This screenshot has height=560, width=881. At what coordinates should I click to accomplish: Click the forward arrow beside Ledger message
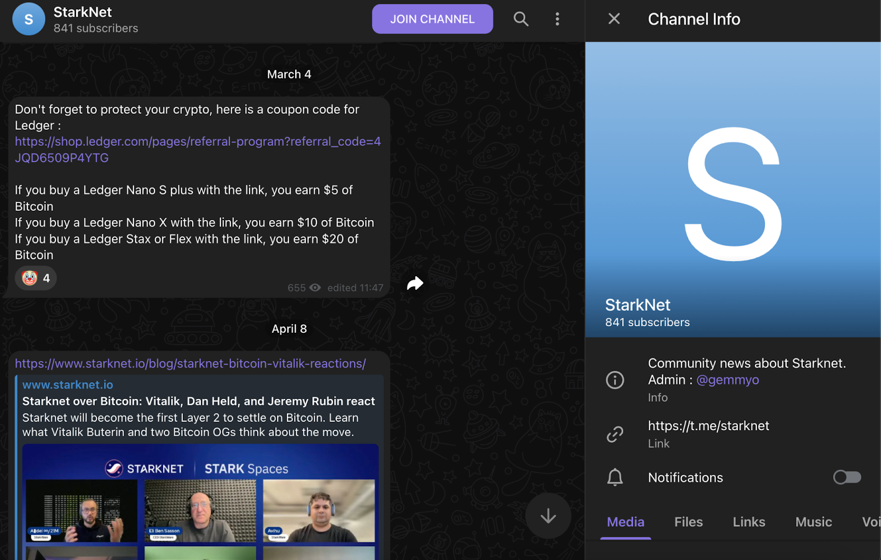coord(415,283)
